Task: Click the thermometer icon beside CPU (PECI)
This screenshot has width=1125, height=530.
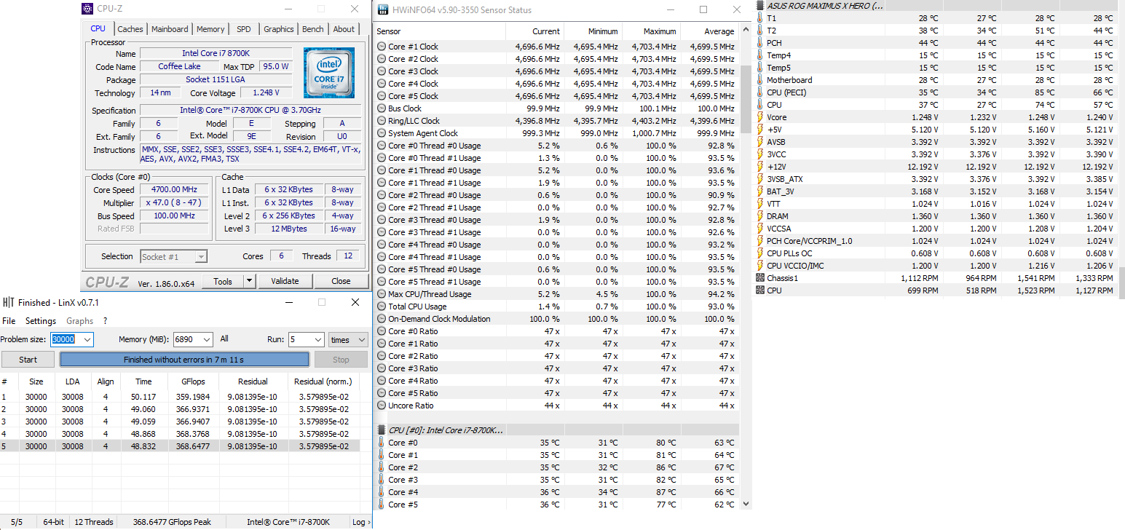Action: click(760, 92)
